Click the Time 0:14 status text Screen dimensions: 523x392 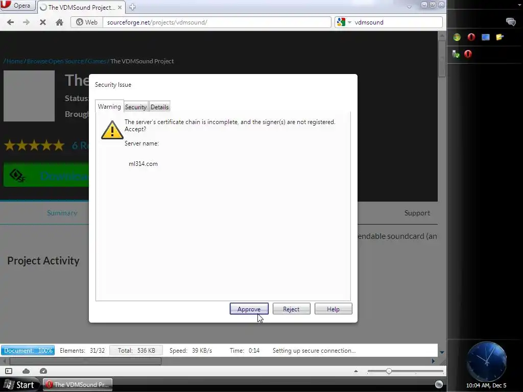(x=245, y=350)
